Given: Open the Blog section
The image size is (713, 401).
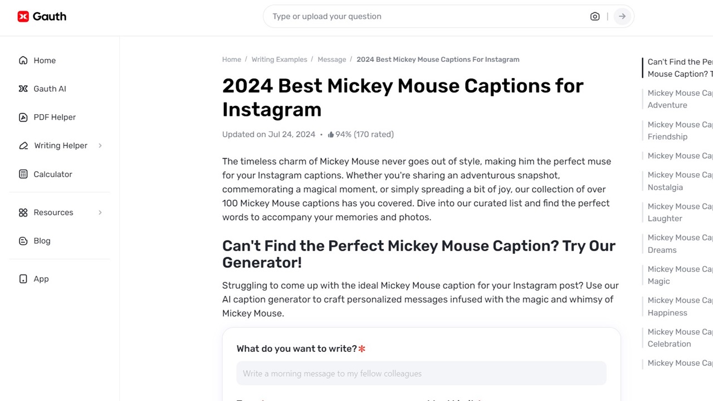Looking at the screenshot, I should pyautogui.click(x=42, y=241).
